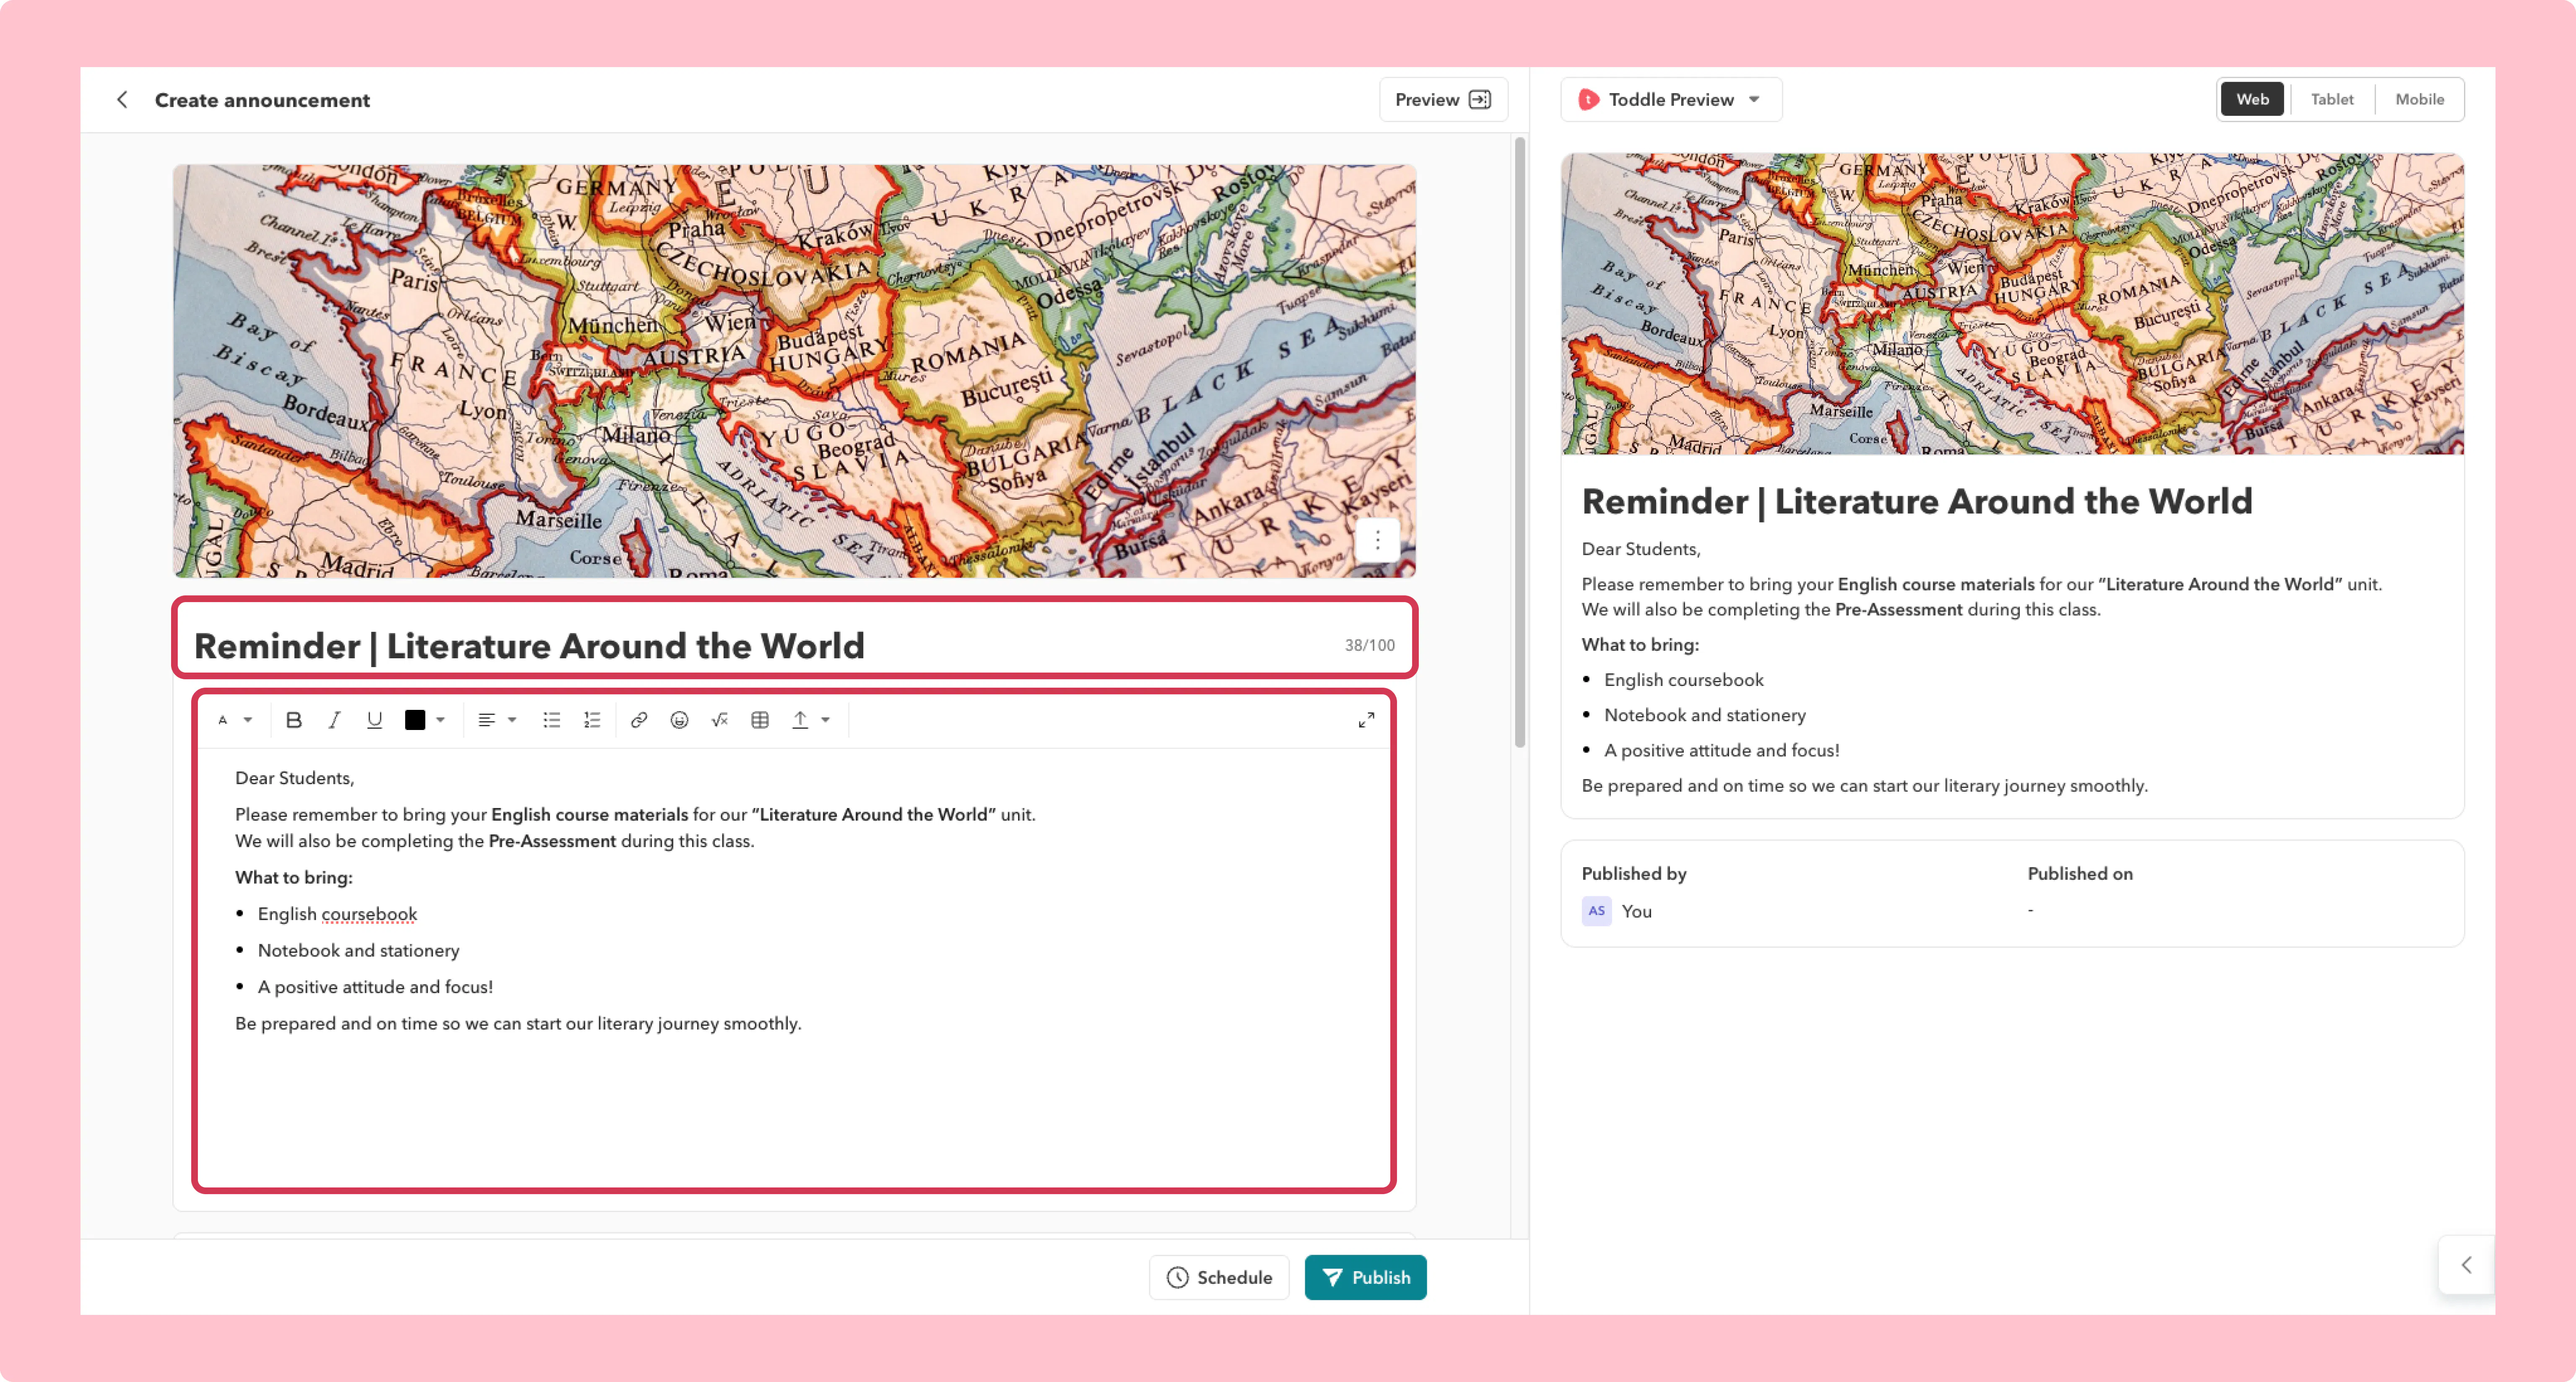This screenshot has height=1382, width=2576.
Task: Switch the preview to Tablet view
Action: (2331, 99)
